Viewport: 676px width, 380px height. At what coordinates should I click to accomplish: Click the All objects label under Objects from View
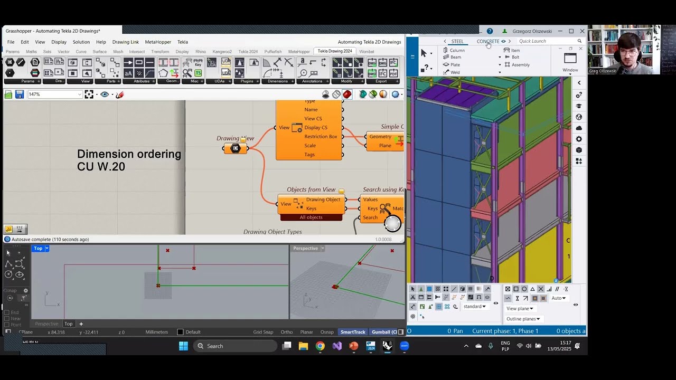(311, 217)
